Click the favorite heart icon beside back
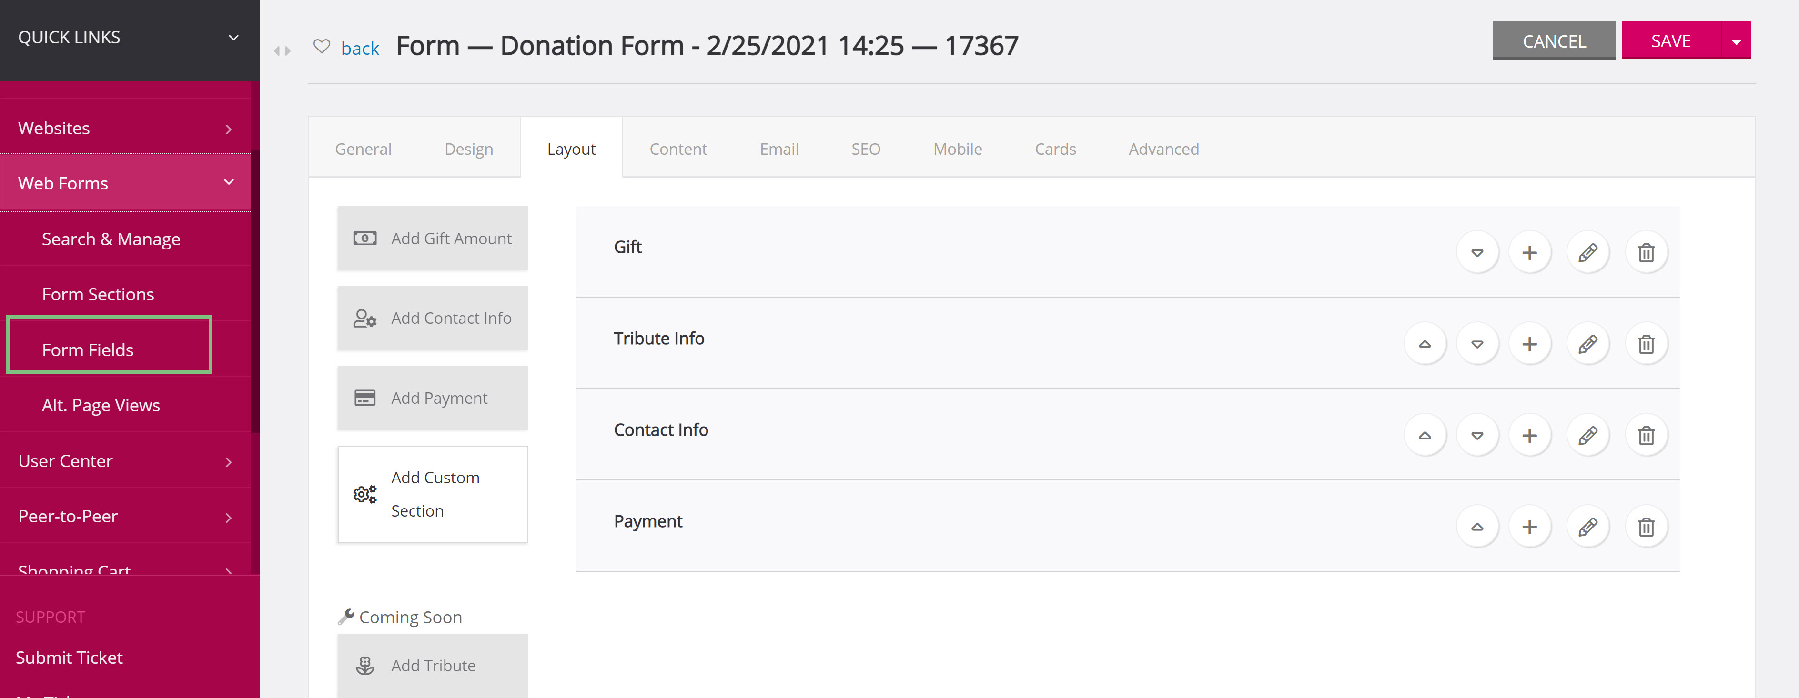1799x698 pixels. click(321, 47)
